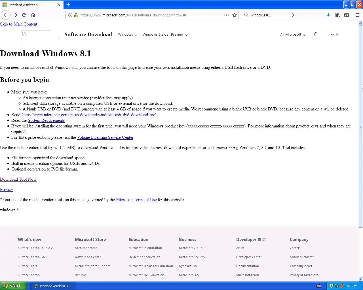
Task: Open the Firefox hamburger menu
Action: 358,15
